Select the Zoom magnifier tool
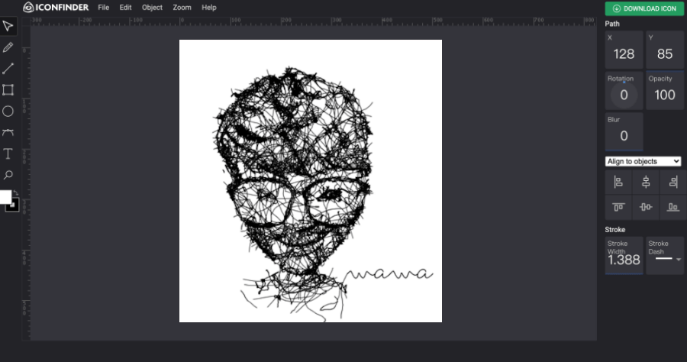 (8, 176)
